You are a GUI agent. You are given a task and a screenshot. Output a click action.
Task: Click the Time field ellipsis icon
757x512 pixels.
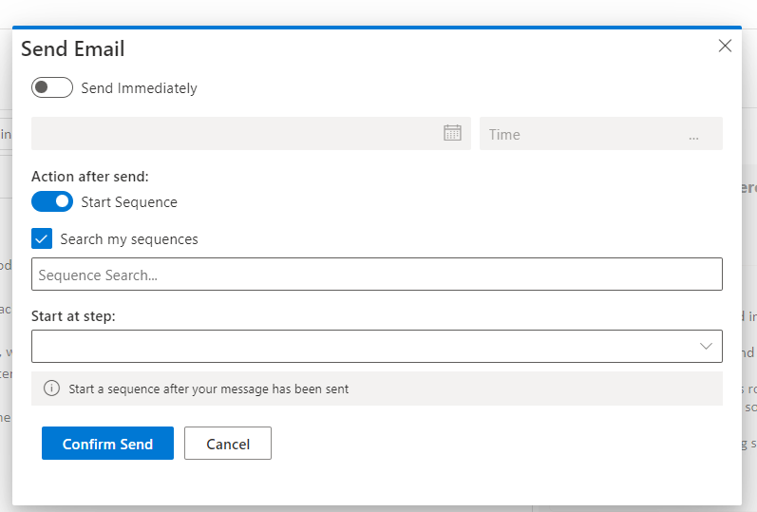pos(693,138)
